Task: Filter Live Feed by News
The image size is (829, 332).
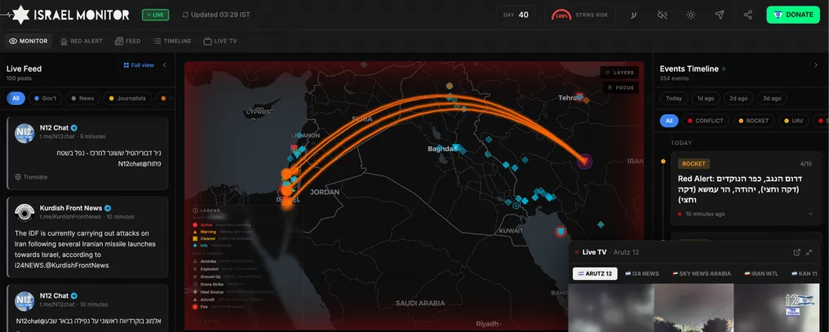Action: tap(82, 99)
